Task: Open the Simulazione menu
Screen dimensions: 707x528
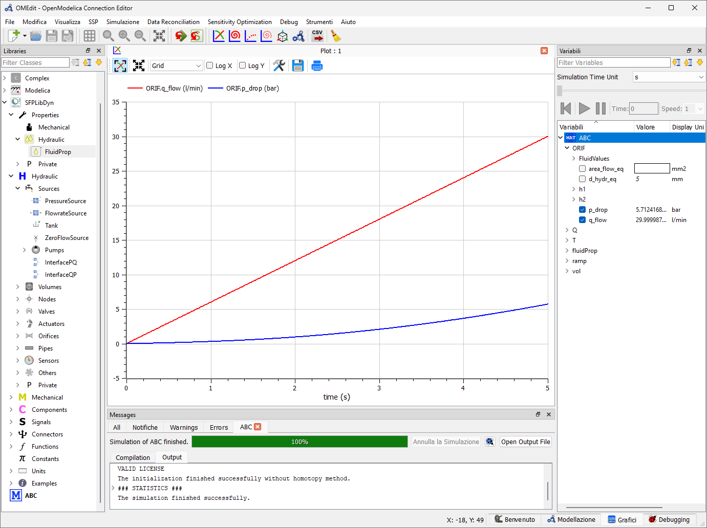Action: tap(123, 22)
